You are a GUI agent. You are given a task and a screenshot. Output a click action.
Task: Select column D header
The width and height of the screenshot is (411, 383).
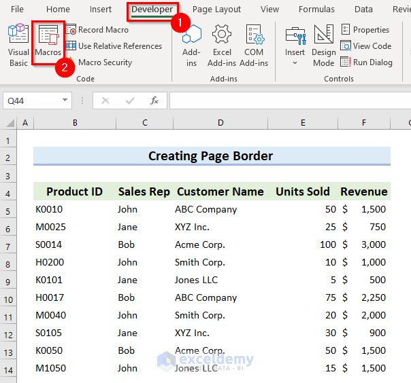point(220,123)
